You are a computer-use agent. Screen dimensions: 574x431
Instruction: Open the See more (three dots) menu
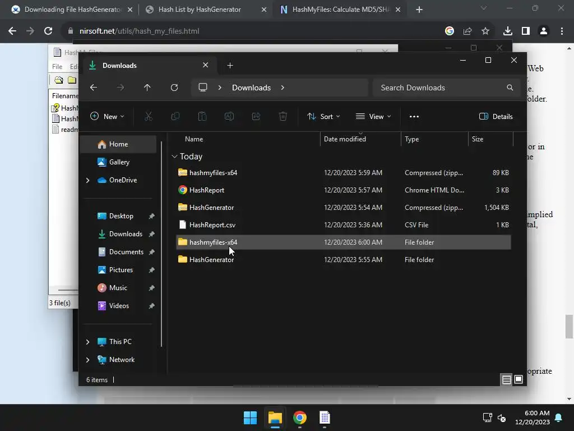click(414, 117)
